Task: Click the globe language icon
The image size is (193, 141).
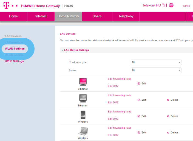Action: point(171,5)
